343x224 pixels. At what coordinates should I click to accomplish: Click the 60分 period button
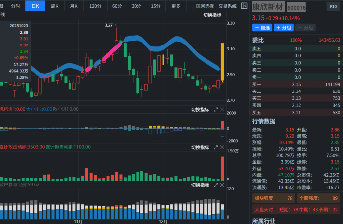click(117, 6)
